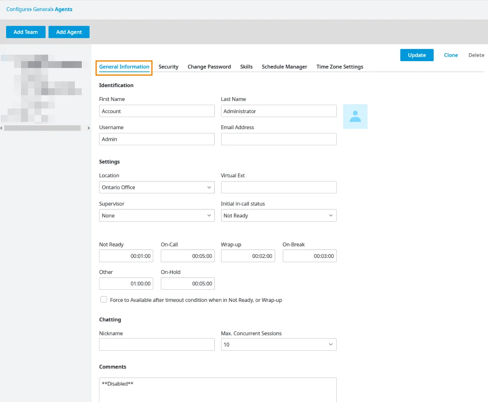488x402 pixels.
Task: Click the agent profile avatar icon
Action: 355,117
